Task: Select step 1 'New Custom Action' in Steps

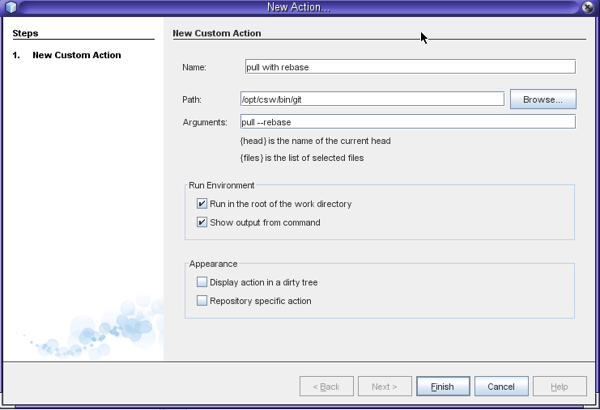Action: [x=76, y=55]
